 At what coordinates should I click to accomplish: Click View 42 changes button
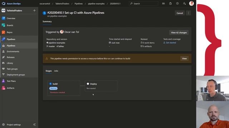(179, 32)
